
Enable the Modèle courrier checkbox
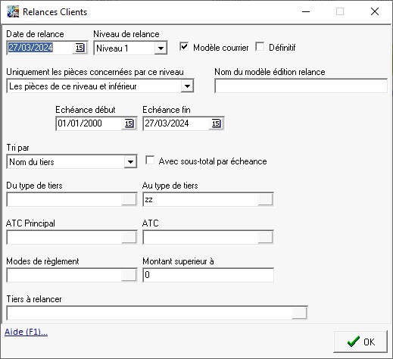click(184, 47)
